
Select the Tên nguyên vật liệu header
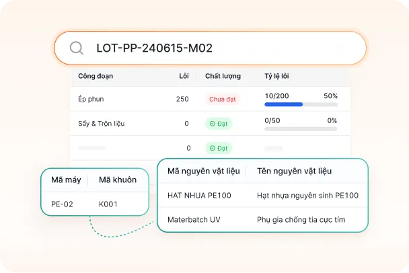(294, 171)
